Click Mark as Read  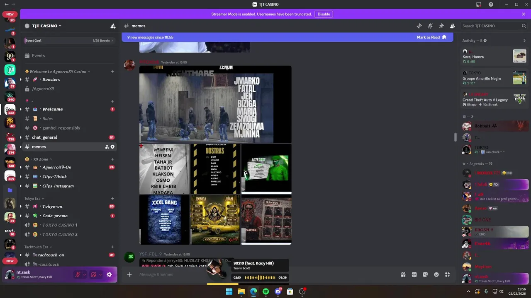[431, 37]
